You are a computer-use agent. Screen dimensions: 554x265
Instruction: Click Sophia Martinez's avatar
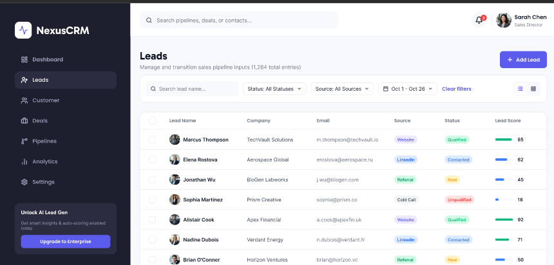[175, 200]
